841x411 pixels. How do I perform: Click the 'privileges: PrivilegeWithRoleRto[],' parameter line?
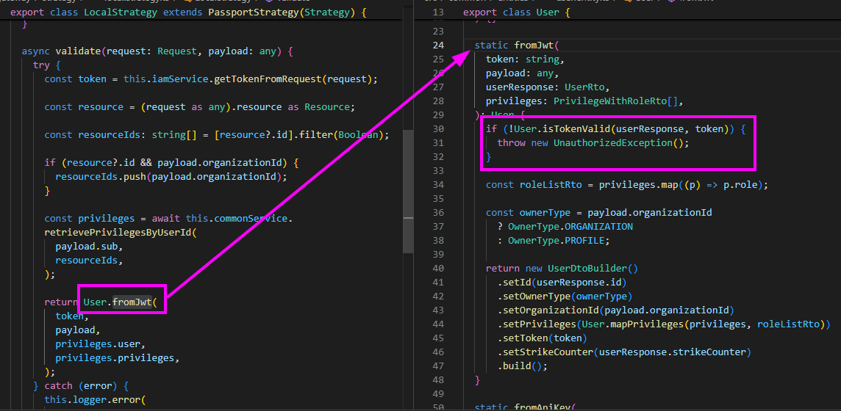pos(584,101)
